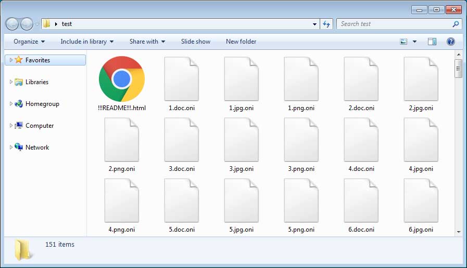This screenshot has height=268, width=467.
Task: Select the 5.jpg.oni file icon
Action: (242, 200)
